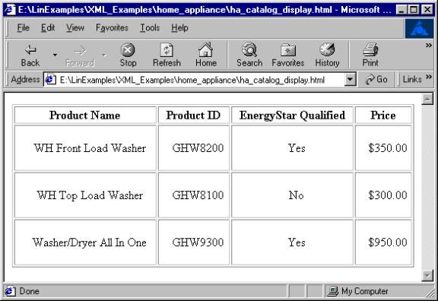Click the $300.00 price cell
Screen dimensions: 438x301
pos(383,195)
